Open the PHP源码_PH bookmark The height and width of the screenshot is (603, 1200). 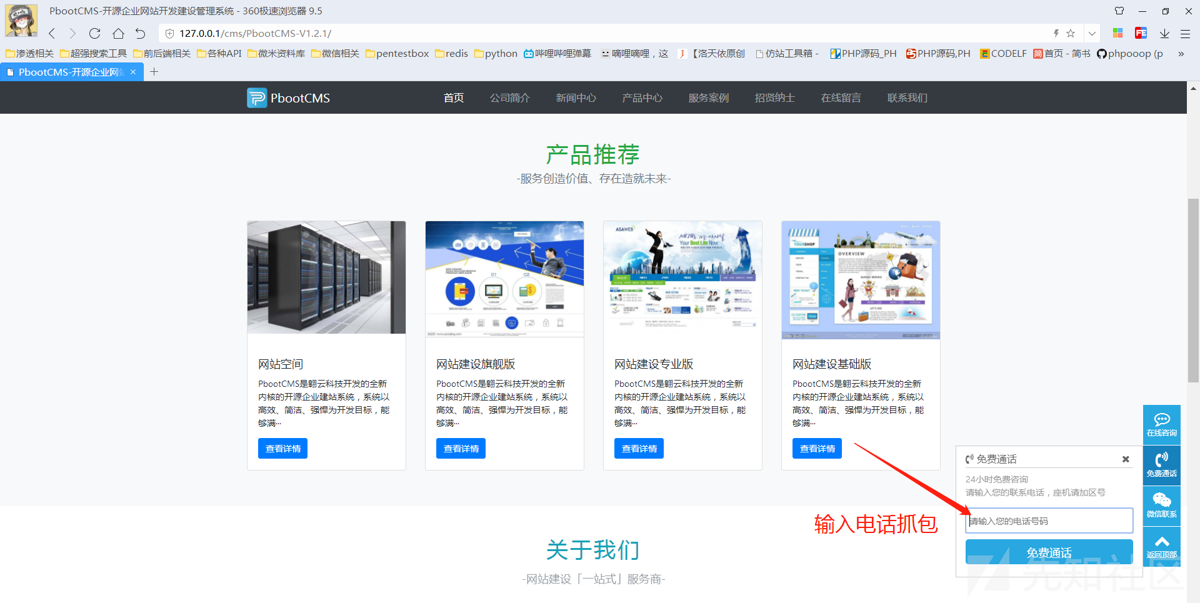click(863, 54)
